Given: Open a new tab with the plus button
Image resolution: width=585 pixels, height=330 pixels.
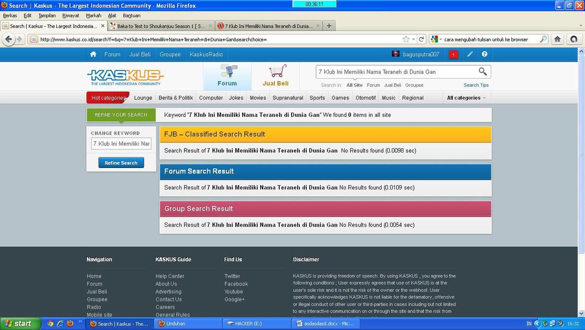Looking at the screenshot, I should (x=329, y=26).
